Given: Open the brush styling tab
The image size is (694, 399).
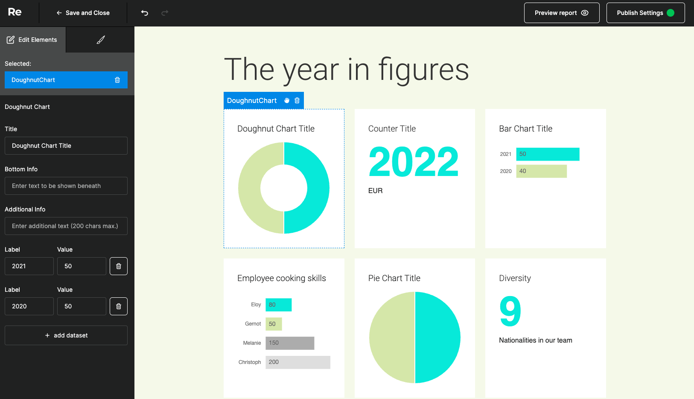Looking at the screenshot, I should 101,40.
